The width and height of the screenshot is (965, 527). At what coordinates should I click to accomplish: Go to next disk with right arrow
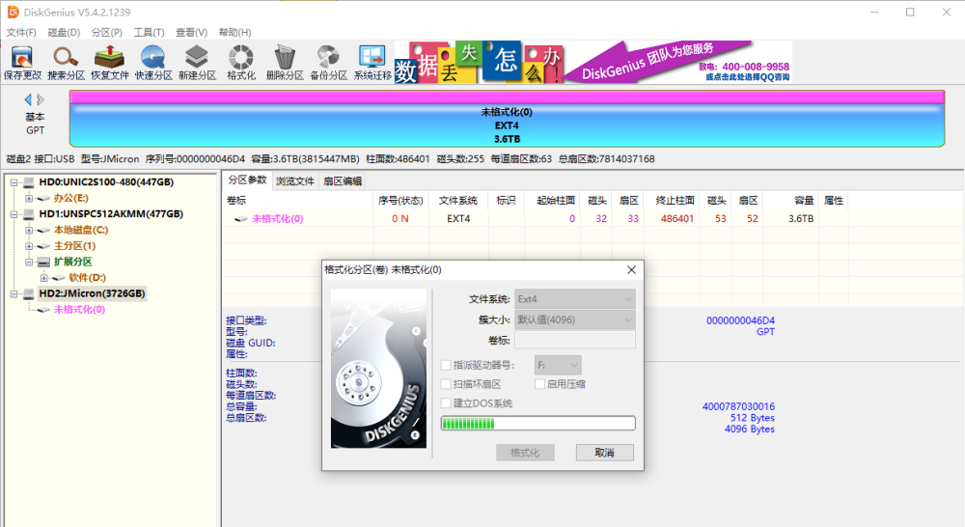(41, 99)
